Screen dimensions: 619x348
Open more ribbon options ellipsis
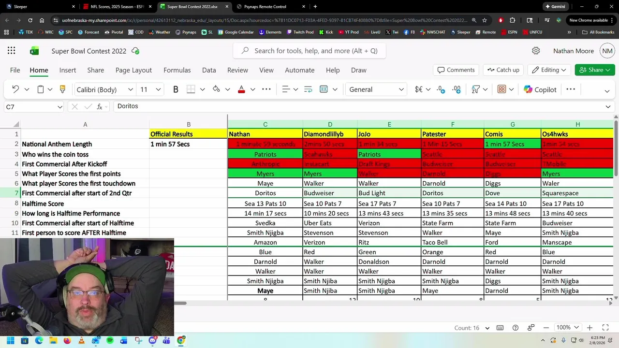point(571,89)
